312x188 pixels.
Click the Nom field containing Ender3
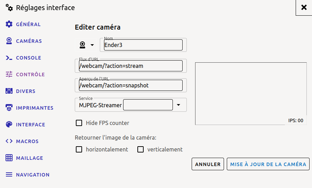pyautogui.click(x=143, y=45)
